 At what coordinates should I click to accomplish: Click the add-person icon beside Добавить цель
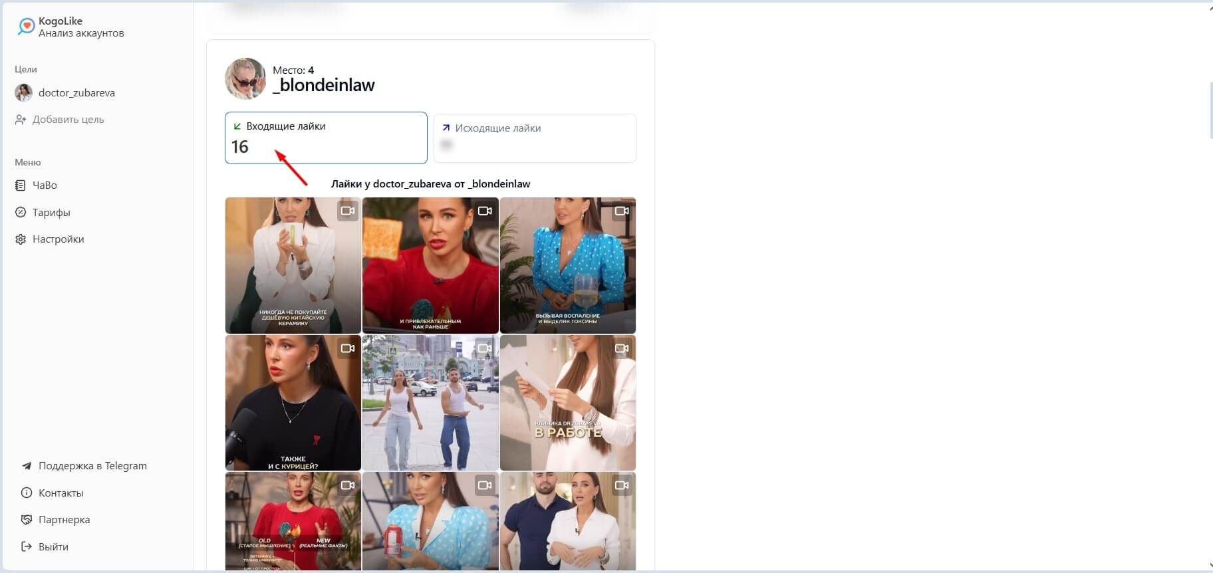[21, 120]
